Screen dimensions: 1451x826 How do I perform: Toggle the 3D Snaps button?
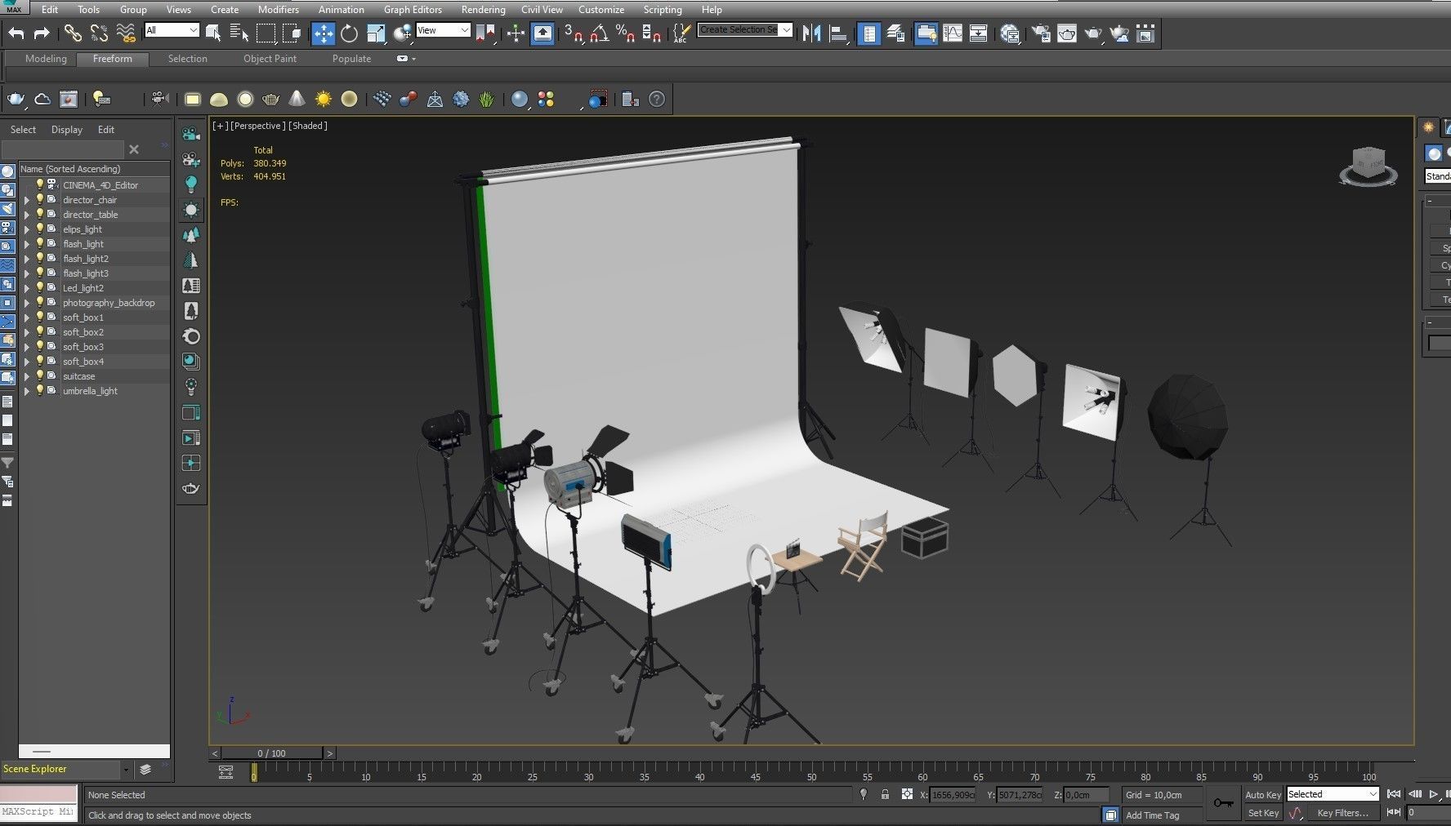point(574,33)
